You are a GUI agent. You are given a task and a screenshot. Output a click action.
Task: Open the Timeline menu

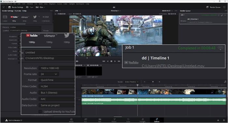pyautogui.click(x=30, y=4)
